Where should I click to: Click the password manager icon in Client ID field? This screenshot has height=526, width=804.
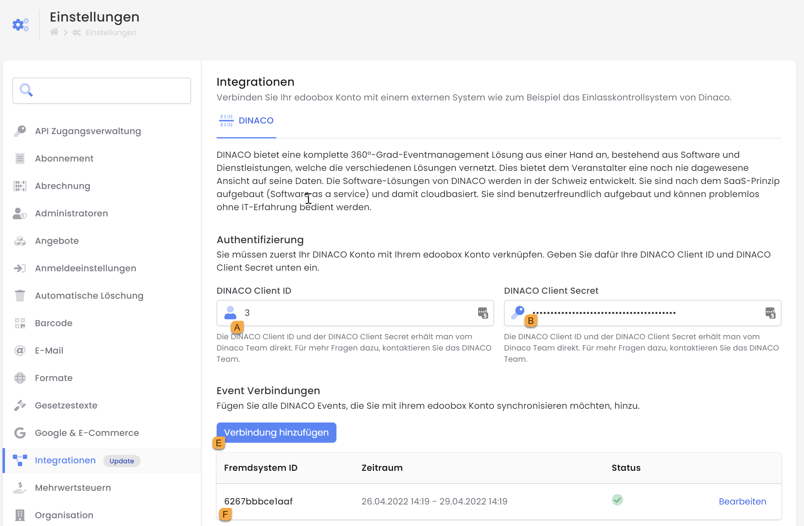[x=483, y=313]
